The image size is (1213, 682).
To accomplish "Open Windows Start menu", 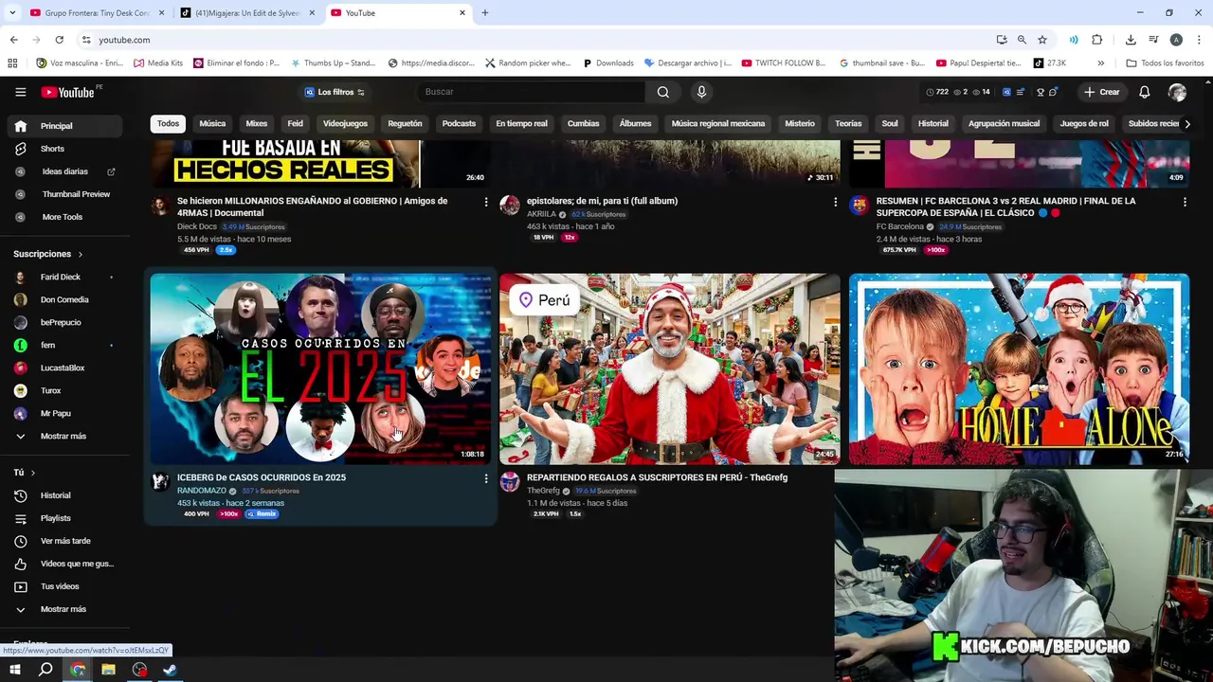I will point(15,670).
